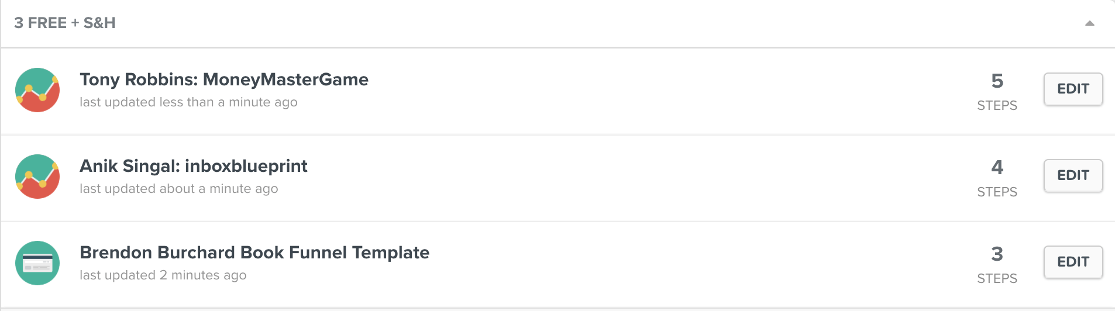Click the number 3 step count
The height and width of the screenshot is (311, 1115).
pos(997,254)
